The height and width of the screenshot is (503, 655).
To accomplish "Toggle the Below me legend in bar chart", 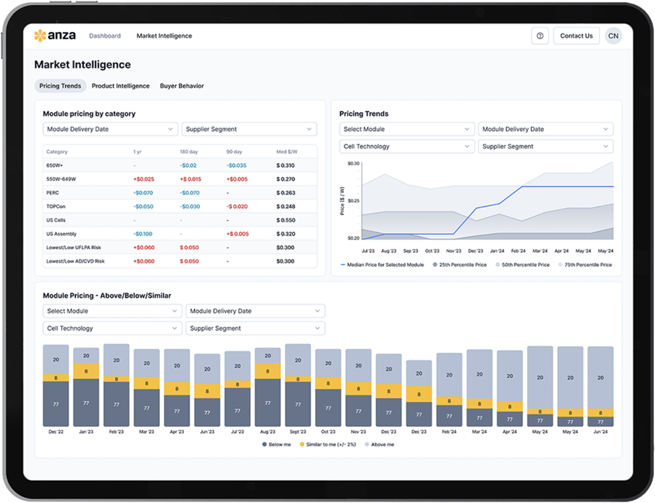I will (x=276, y=444).
